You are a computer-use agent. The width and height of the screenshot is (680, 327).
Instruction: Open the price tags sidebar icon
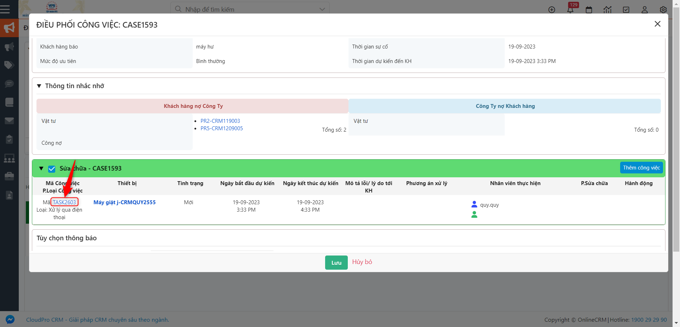click(x=9, y=65)
